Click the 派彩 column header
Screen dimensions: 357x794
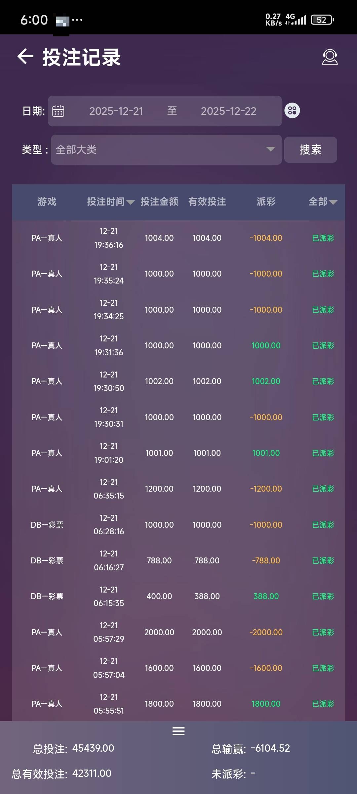(x=266, y=201)
